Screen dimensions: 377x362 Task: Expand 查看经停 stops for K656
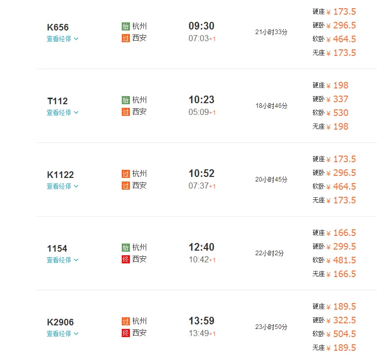click(63, 39)
